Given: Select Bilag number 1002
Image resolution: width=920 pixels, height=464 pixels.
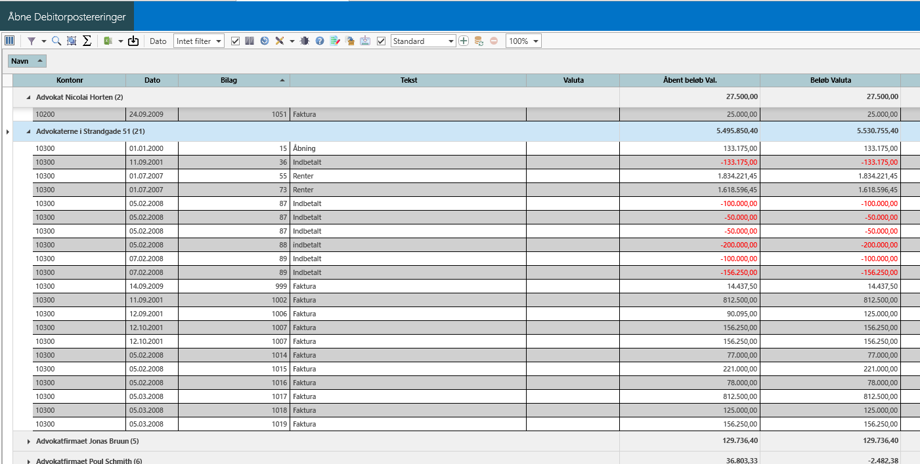Looking at the screenshot, I should pos(280,300).
